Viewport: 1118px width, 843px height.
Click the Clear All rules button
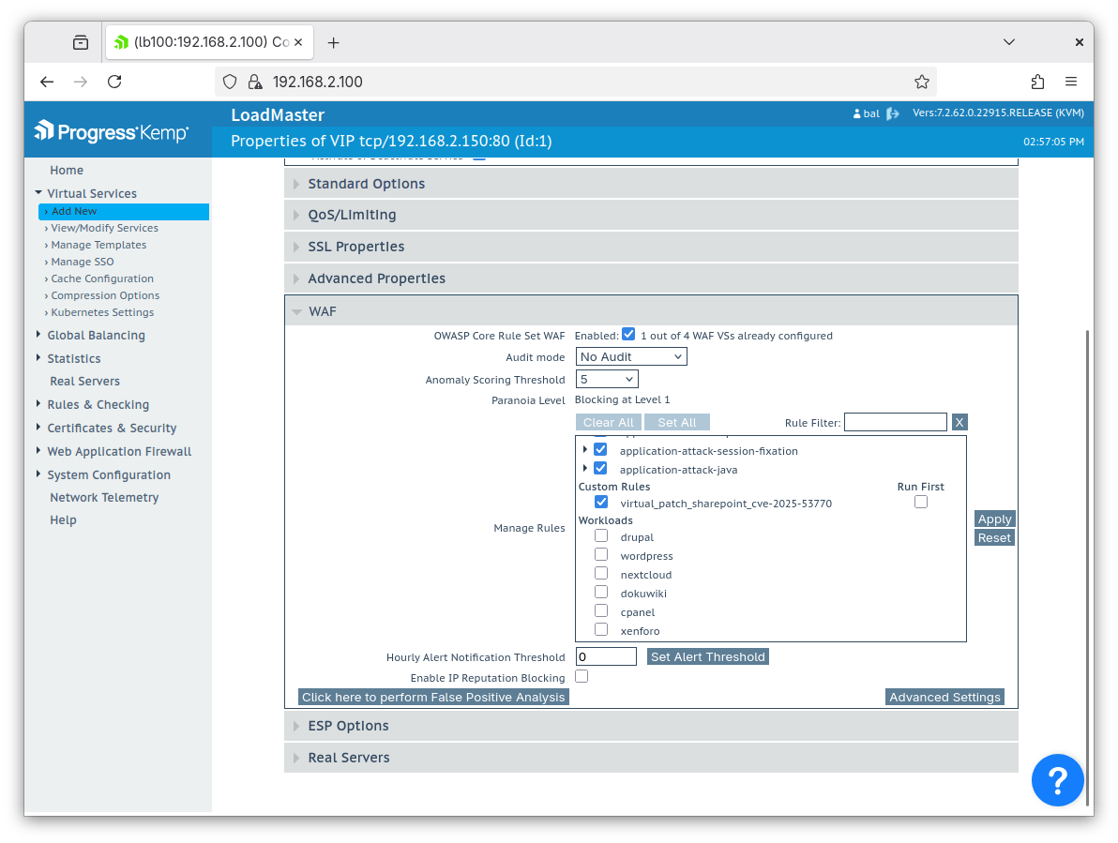[608, 423]
